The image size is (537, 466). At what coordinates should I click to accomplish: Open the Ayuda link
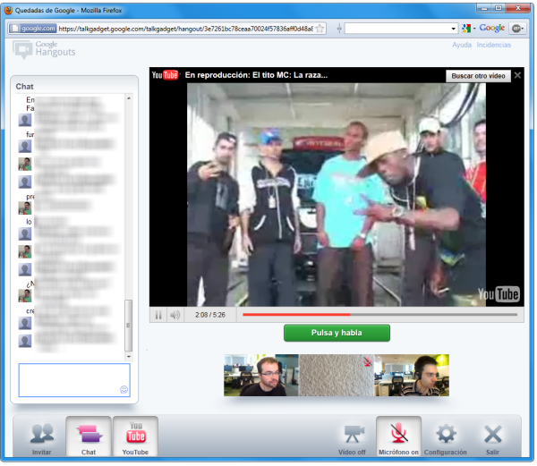click(462, 45)
